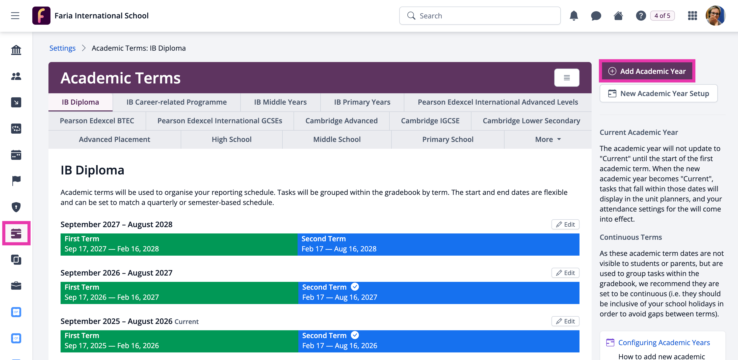
Task: Open the High School tab
Action: click(231, 139)
